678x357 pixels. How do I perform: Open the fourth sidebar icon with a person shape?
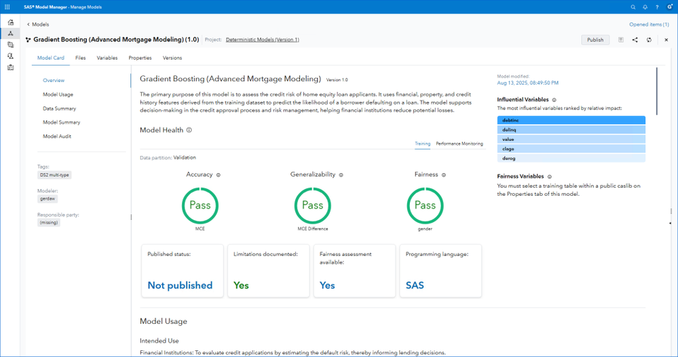click(11, 56)
